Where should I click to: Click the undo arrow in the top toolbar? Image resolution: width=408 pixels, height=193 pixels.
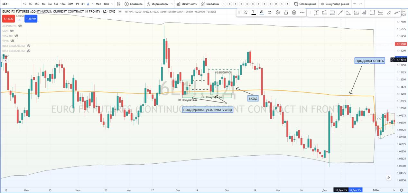click(355, 4)
